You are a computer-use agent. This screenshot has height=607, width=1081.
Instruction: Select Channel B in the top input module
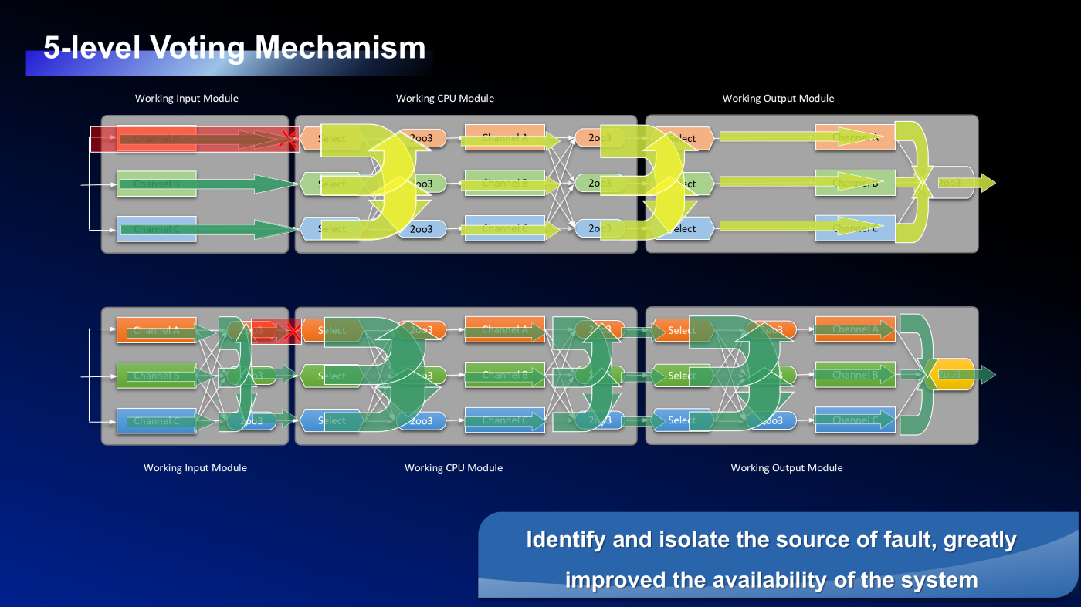pos(156,184)
